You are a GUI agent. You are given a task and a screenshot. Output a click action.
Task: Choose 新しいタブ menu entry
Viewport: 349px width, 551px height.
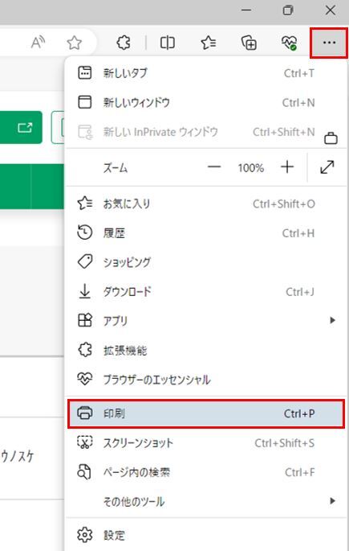pyautogui.click(x=206, y=73)
